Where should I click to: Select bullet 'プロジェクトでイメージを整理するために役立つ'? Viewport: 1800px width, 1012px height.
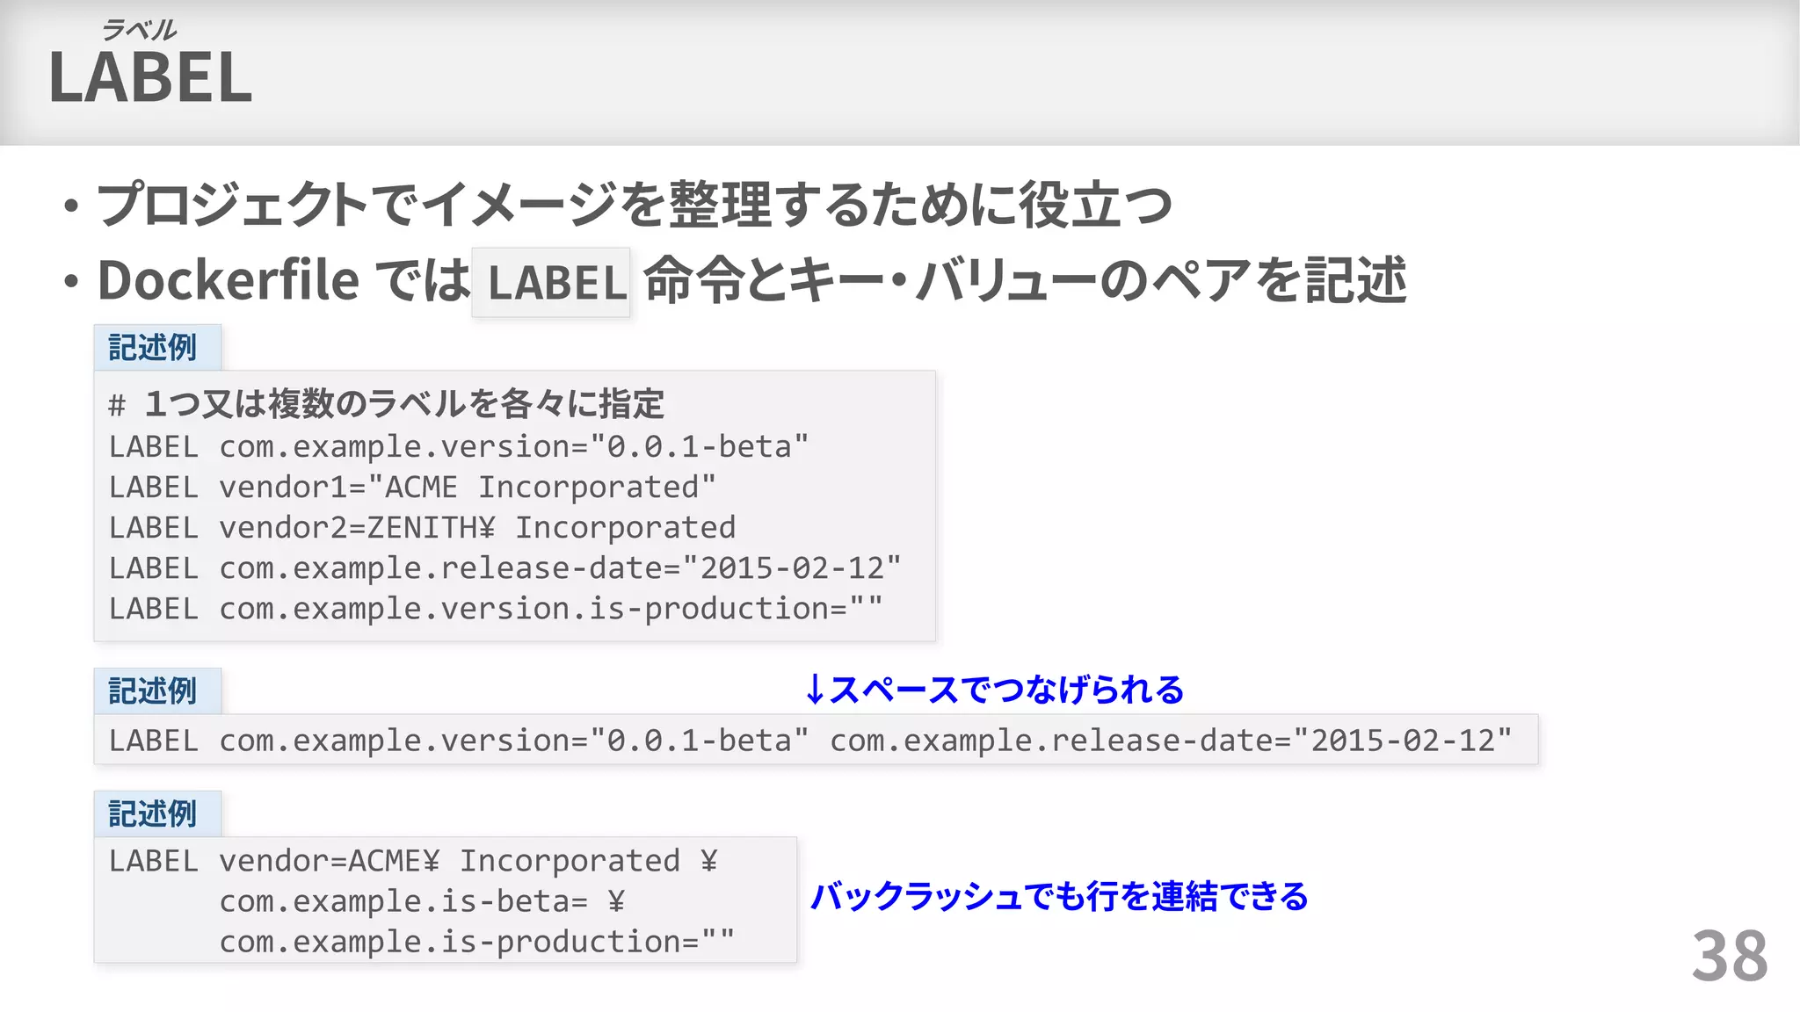point(635,204)
